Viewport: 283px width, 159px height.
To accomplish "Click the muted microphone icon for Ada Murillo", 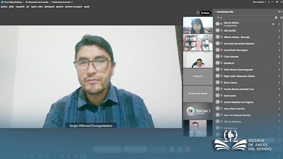I will click(x=279, y=31).
